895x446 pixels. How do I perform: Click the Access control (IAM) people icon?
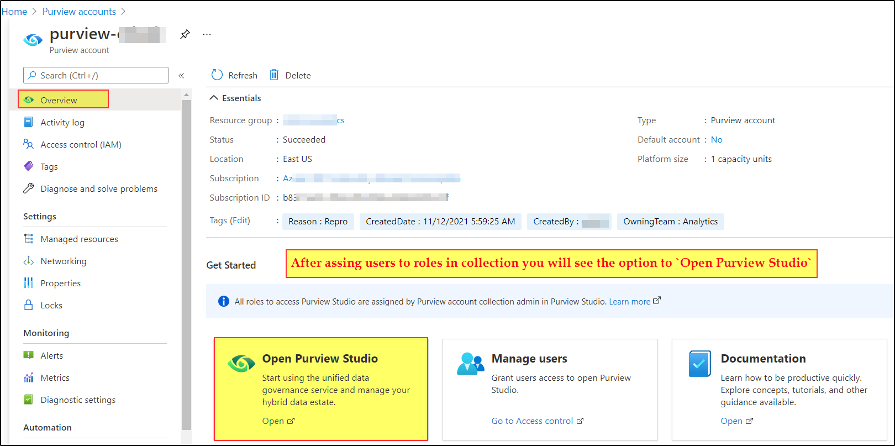29,144
